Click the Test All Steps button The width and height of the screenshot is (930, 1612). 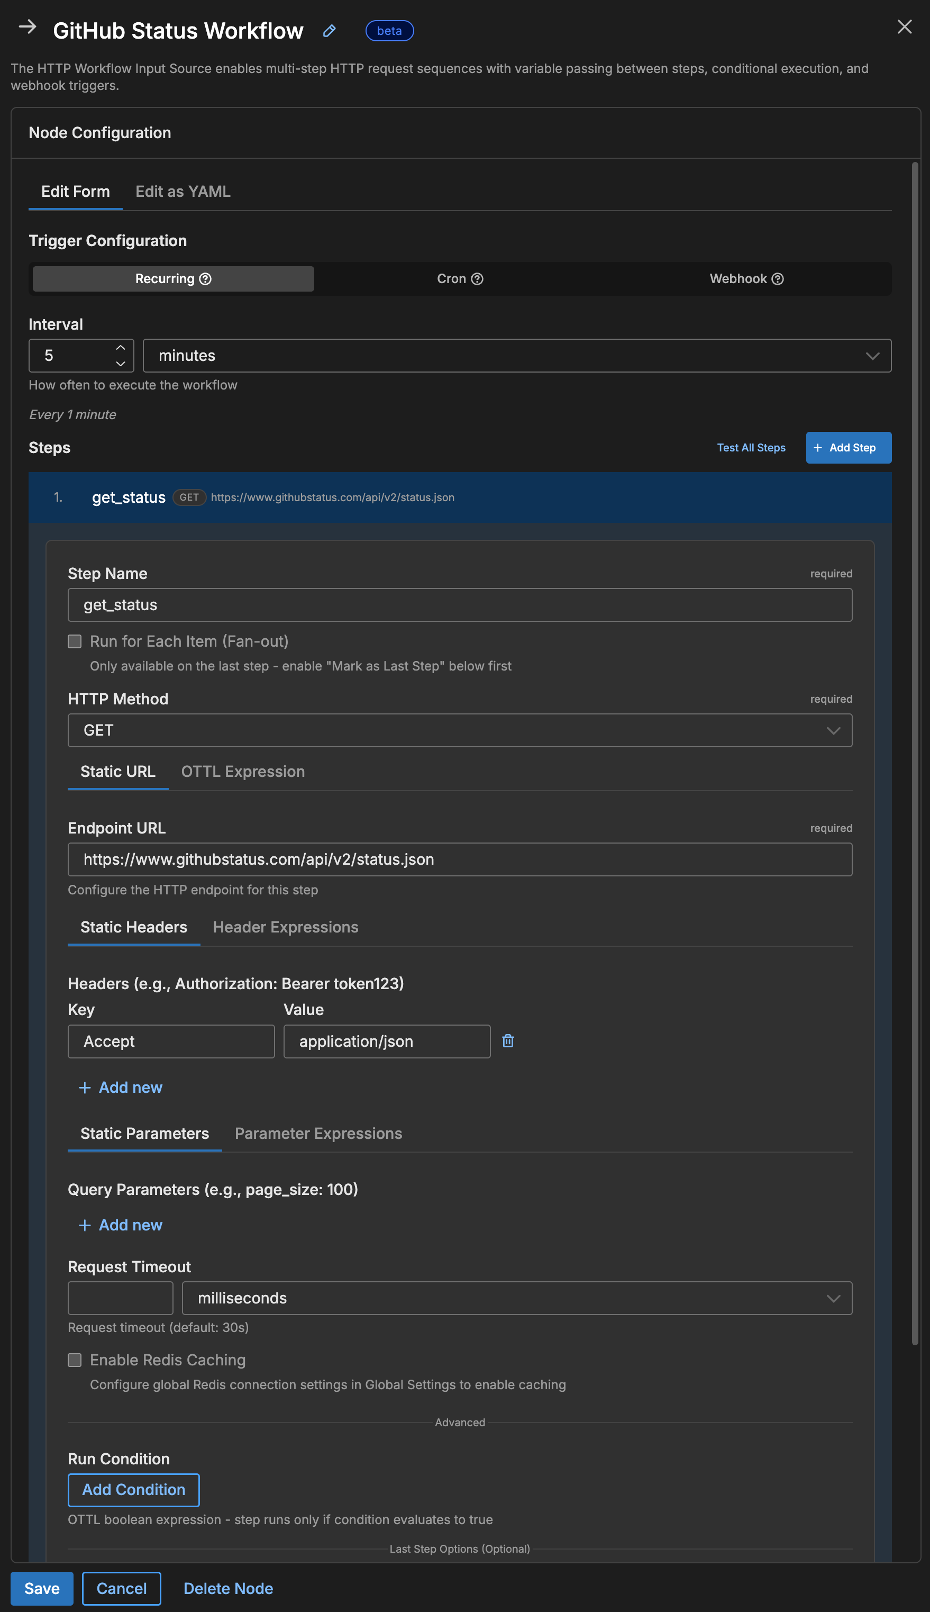click(x=751, y=447)
